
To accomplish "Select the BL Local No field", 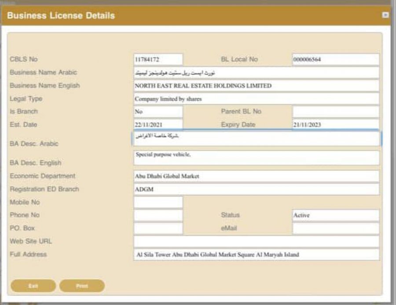I will point(335,59).
